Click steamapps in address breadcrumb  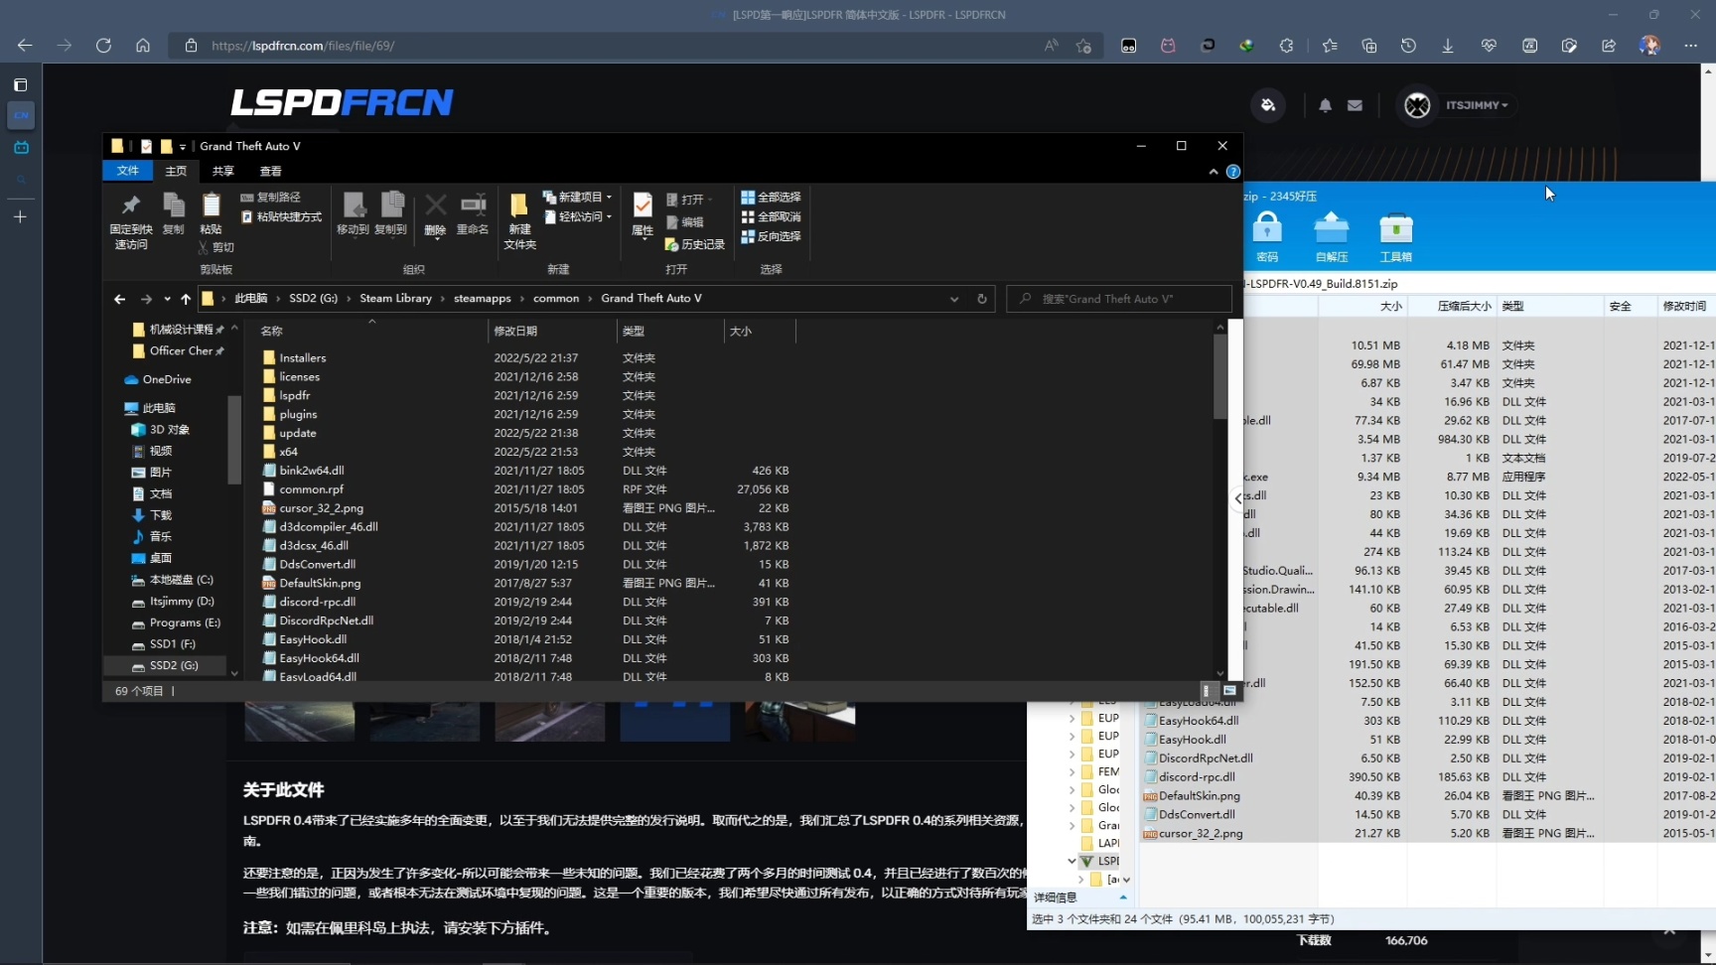point(483,299)
